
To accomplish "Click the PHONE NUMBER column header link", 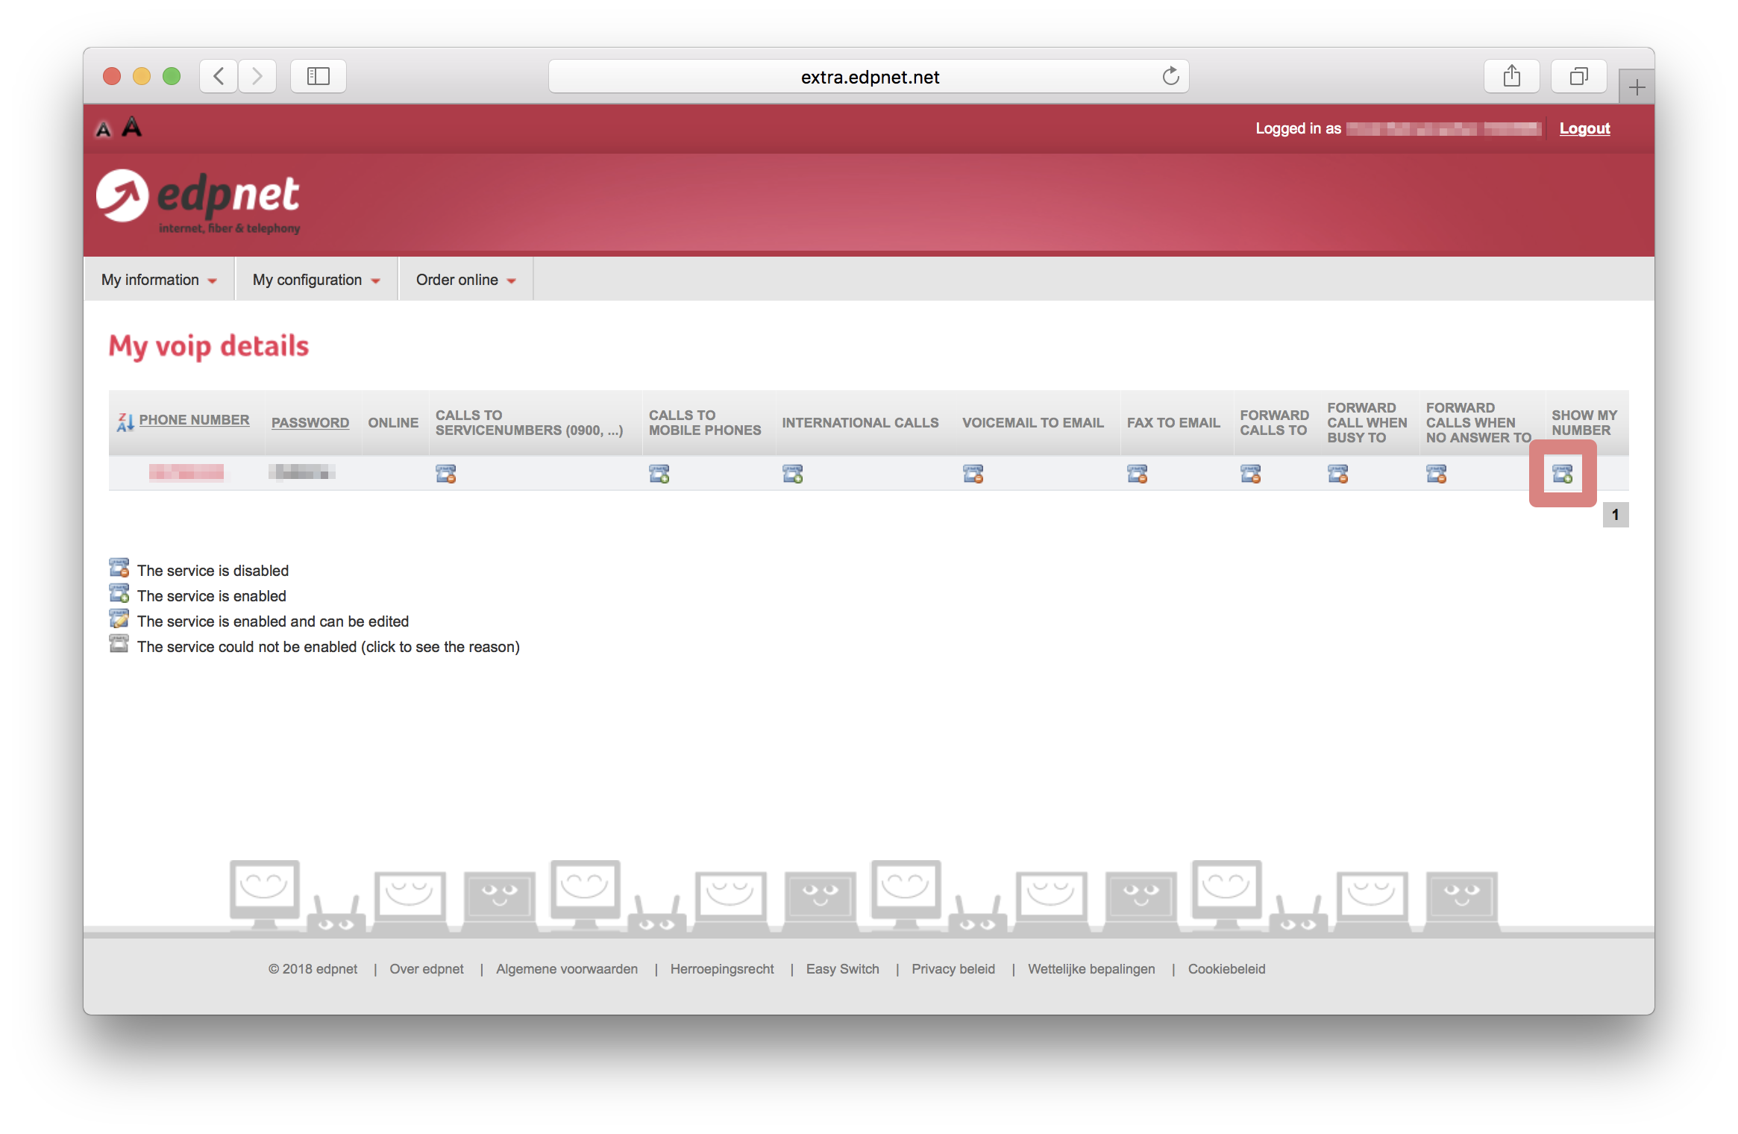I will point(196,422).
